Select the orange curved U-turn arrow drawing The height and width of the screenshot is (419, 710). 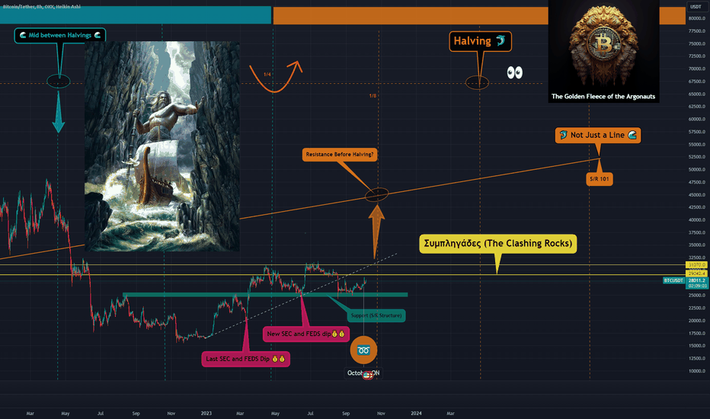click(275, 76)
